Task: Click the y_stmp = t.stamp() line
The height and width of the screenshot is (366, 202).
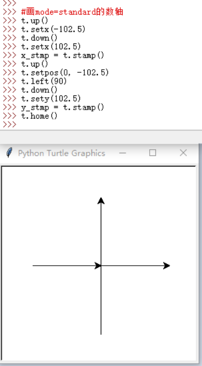Action: (63, 107)
